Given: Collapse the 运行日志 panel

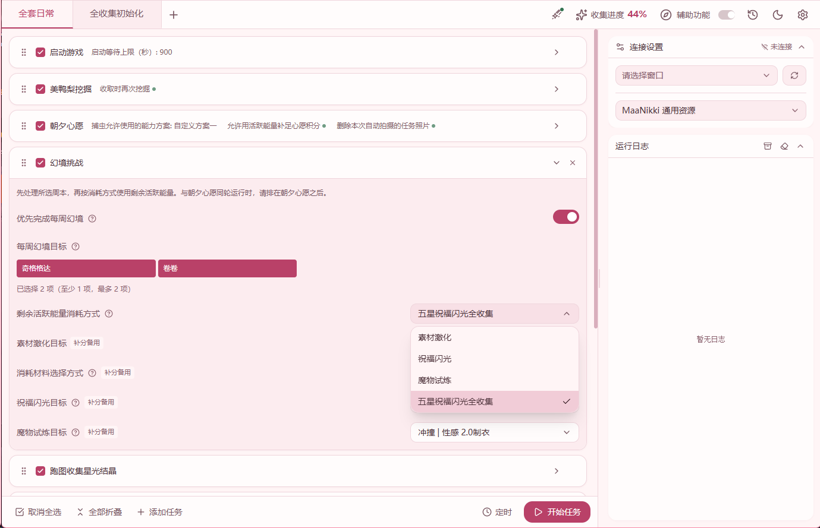Looking at the screenshot, I should tap(800, 146).
